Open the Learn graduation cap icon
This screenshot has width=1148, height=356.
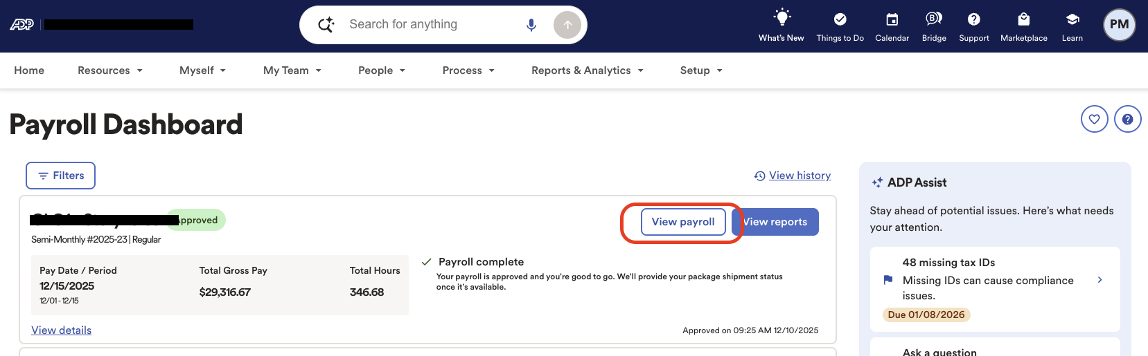point(1072,19)
